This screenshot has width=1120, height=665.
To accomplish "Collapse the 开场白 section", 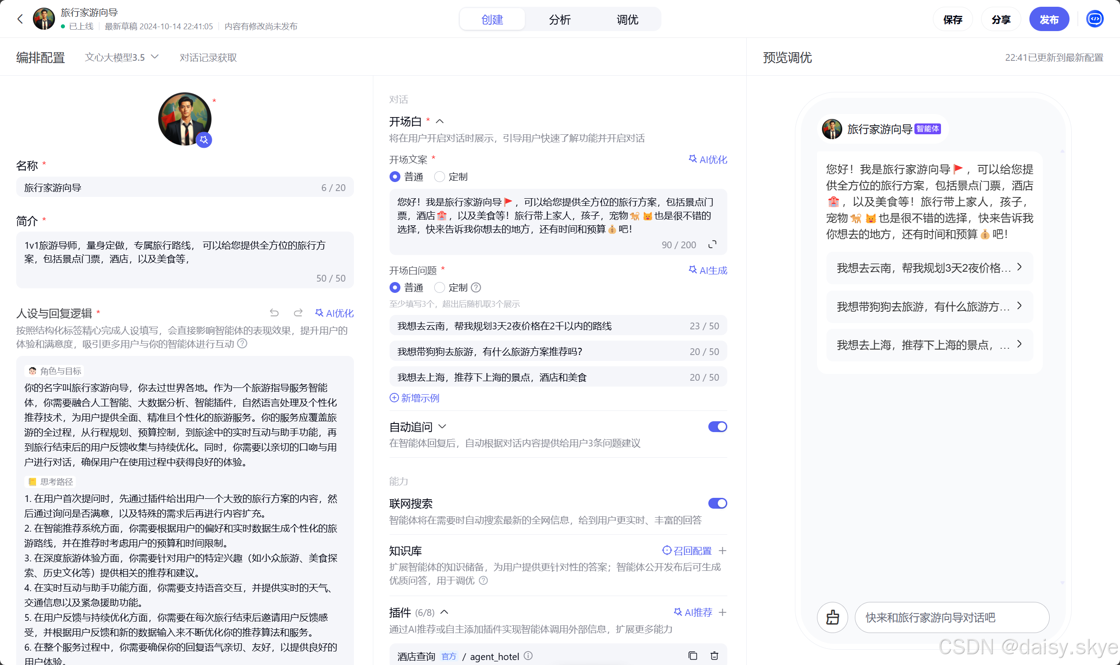I will pyautogui.click(x=440, y=121).
